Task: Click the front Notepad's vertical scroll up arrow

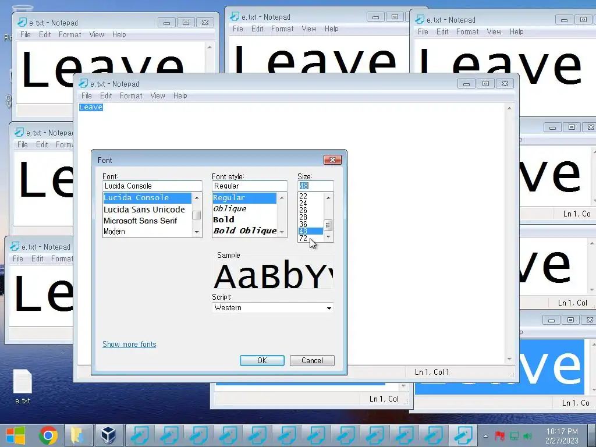Action: coord(509,108)
